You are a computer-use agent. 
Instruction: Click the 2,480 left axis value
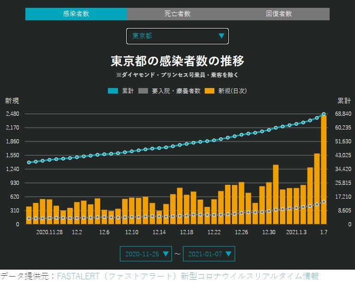tap(13, 114)
